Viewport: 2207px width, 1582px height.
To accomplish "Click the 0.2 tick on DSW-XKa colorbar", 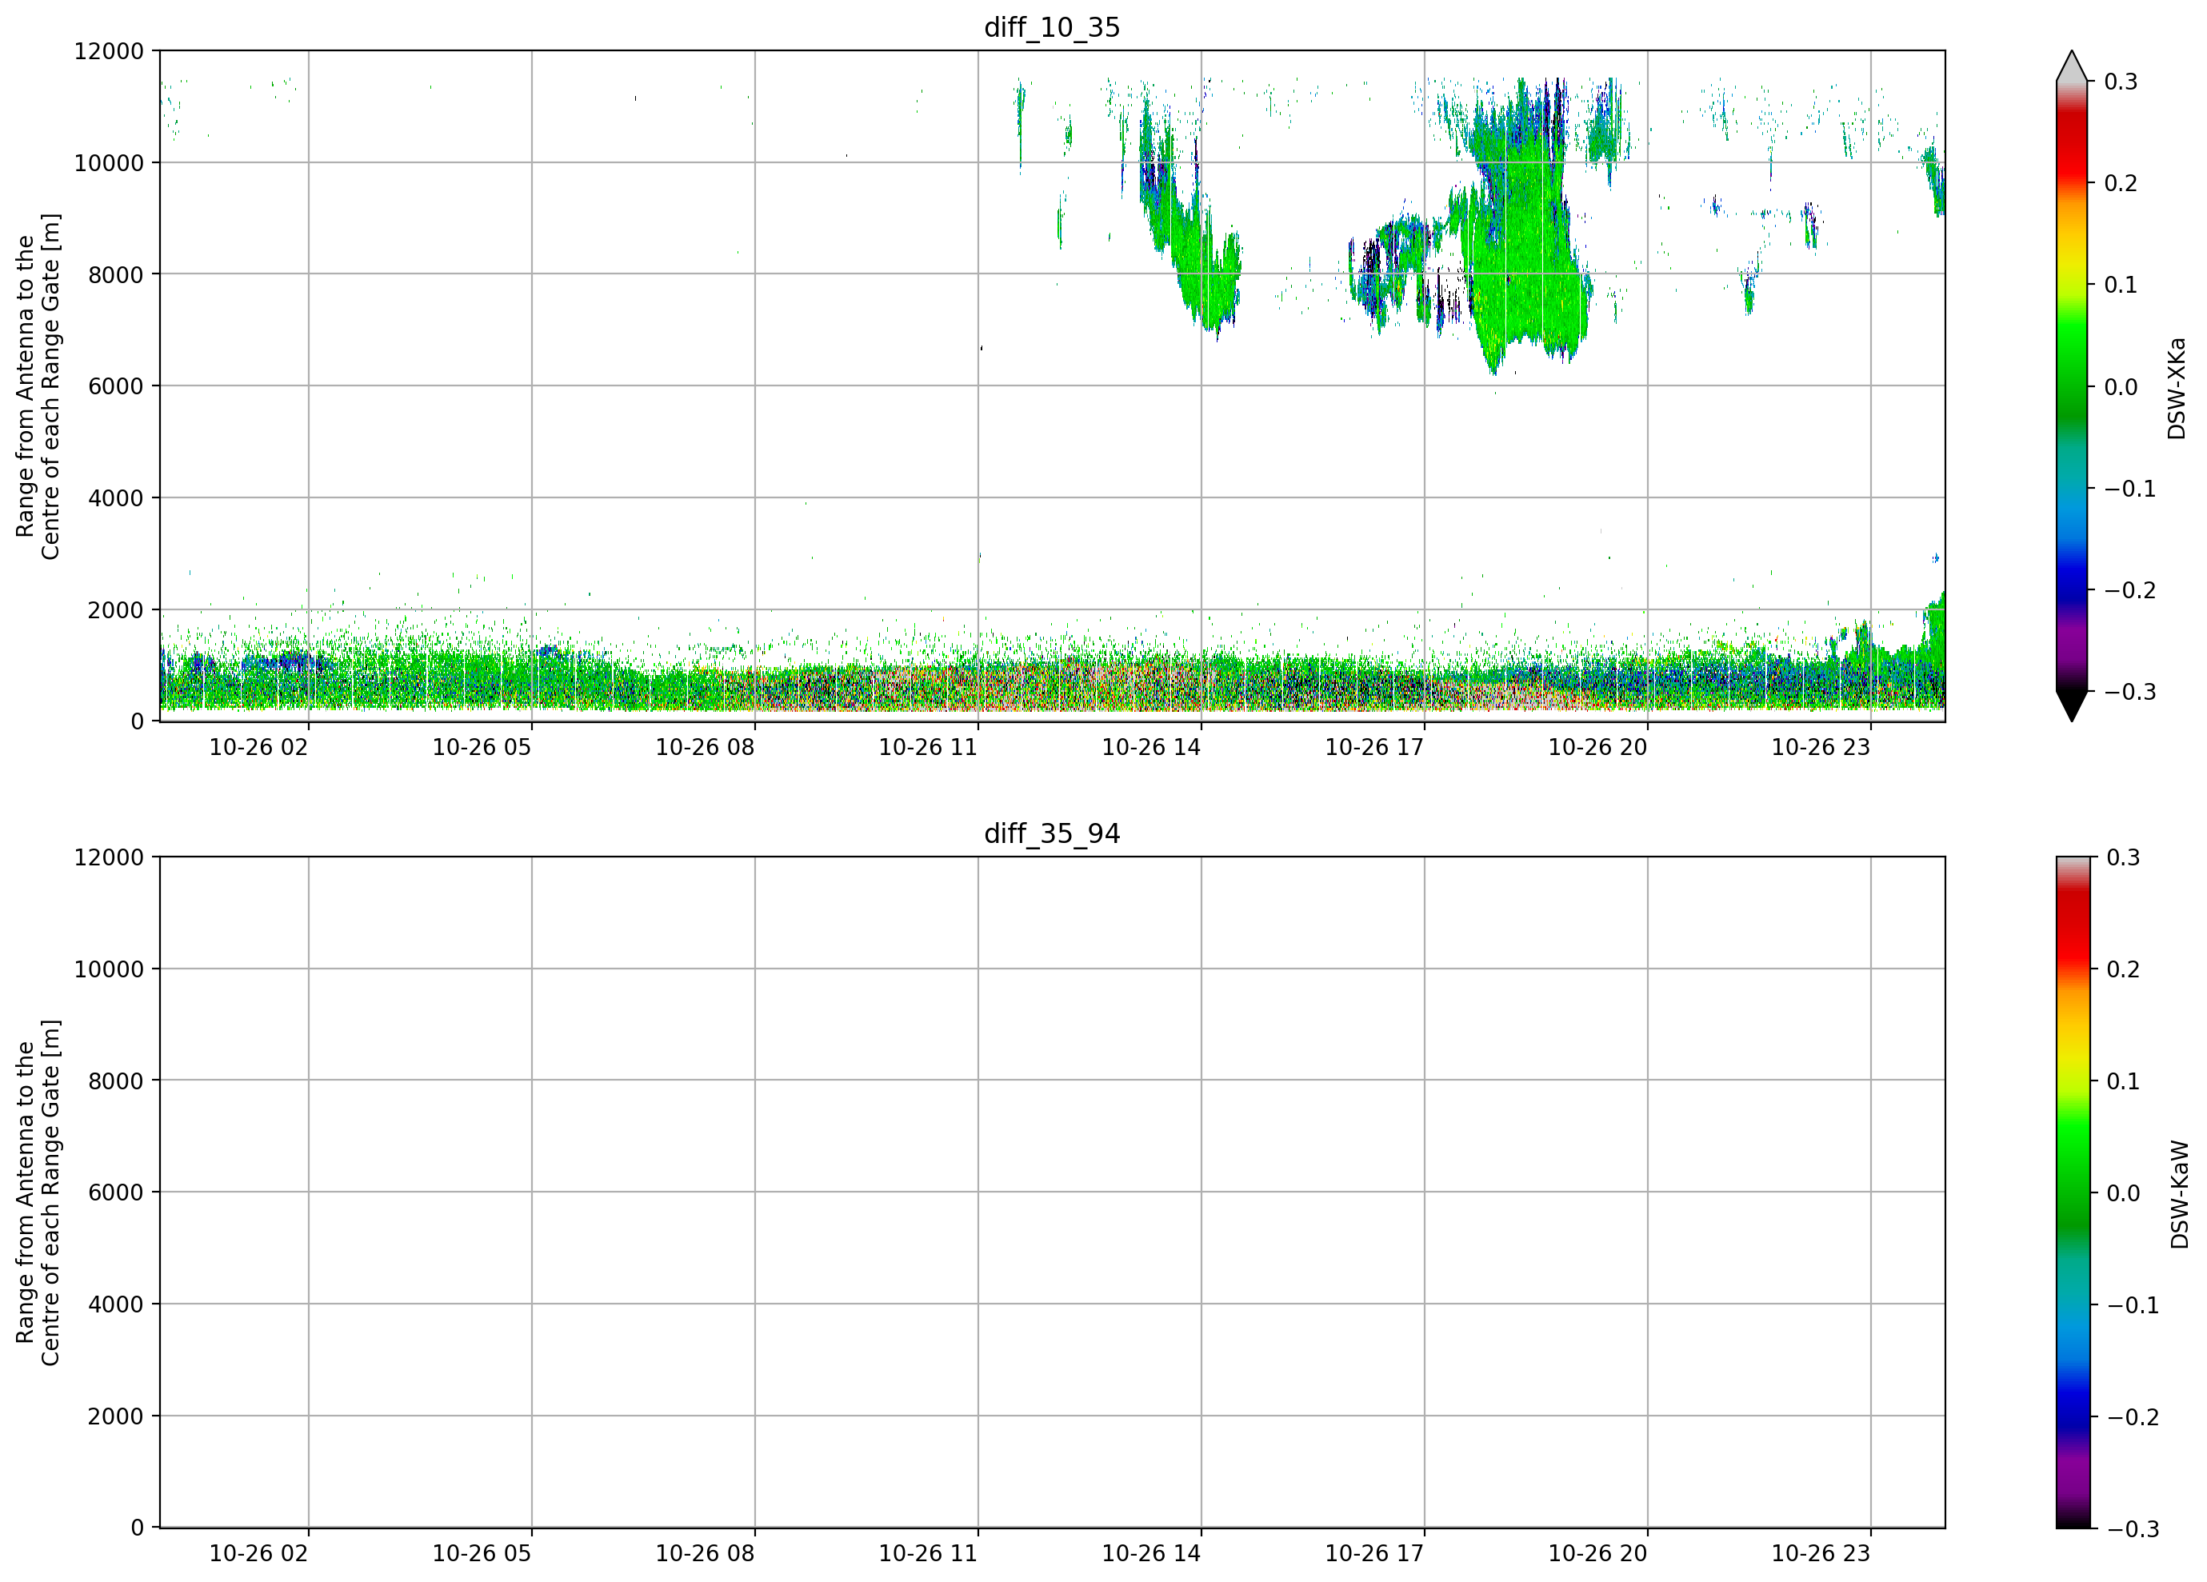I will 2121,183.
